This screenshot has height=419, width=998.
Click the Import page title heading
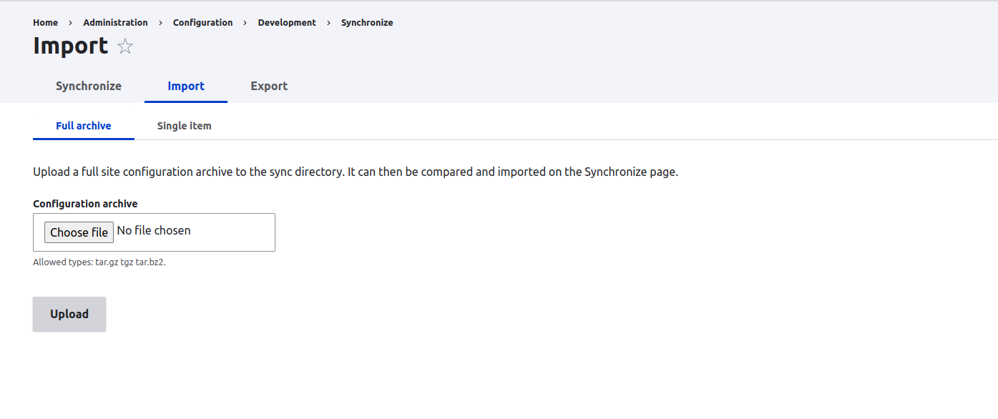pos(71,46)
